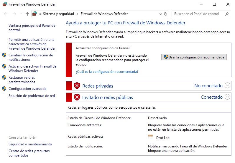Click the Redes privadas heading
Screen dimensions: 235x163
pos(98,86)
